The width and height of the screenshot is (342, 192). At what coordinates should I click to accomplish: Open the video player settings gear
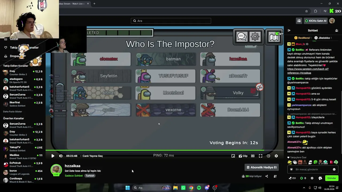[276, 156]
